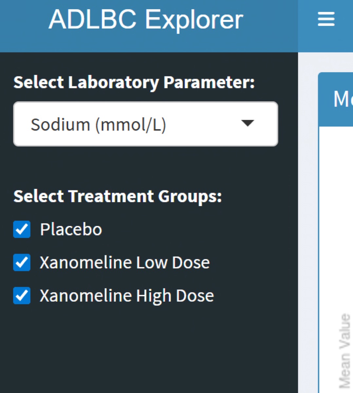This screenshot has width=353, height=393.
Task: Click the dropdown caret arrow
Action: click(247, 123)
